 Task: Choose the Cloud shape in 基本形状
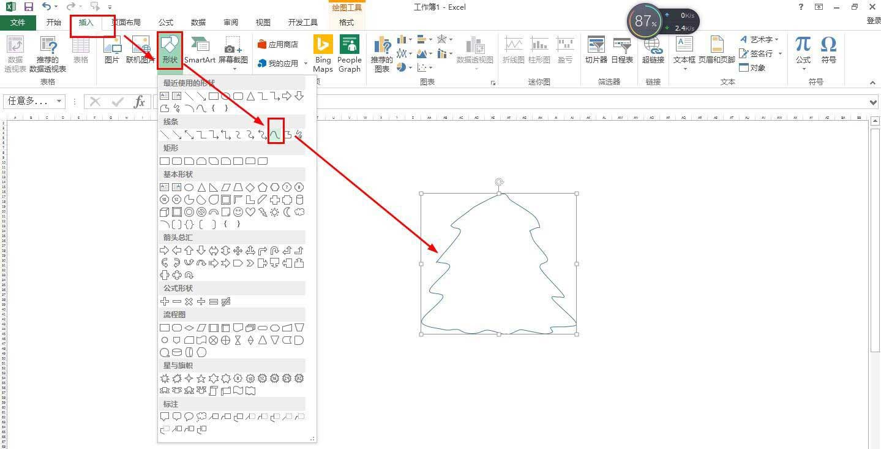(299, 212)
